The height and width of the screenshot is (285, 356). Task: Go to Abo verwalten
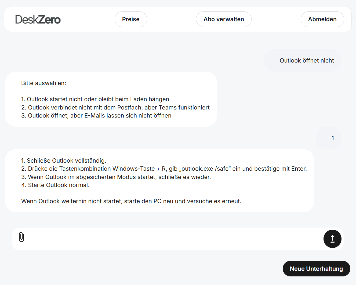(224, 19)
